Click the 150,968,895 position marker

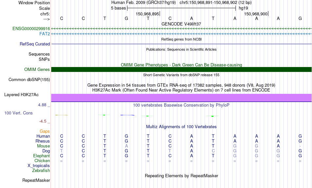[x=147, y=14]
